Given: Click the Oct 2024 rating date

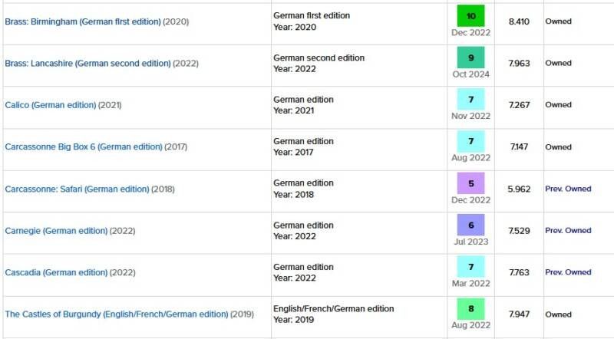Looking at the screenshot, I should [x=470, y=74].
